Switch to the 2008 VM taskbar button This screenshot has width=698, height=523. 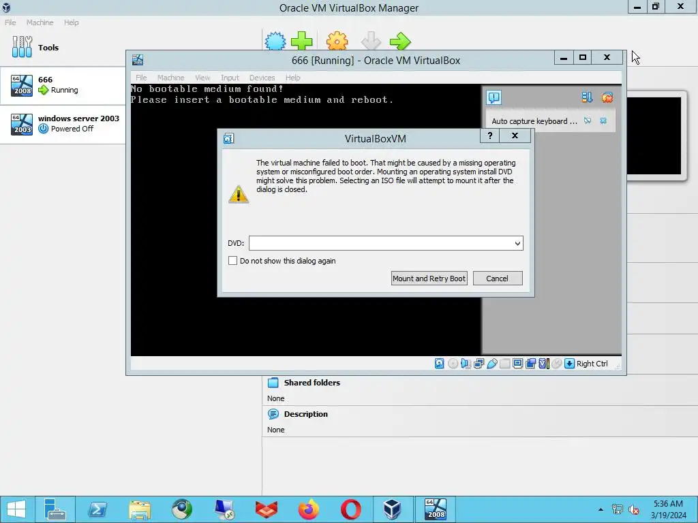pos(436,509)
